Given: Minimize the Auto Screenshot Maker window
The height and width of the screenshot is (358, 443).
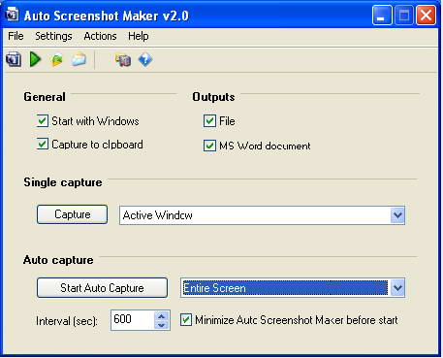Looking at the screenshot, I should 382,15.
